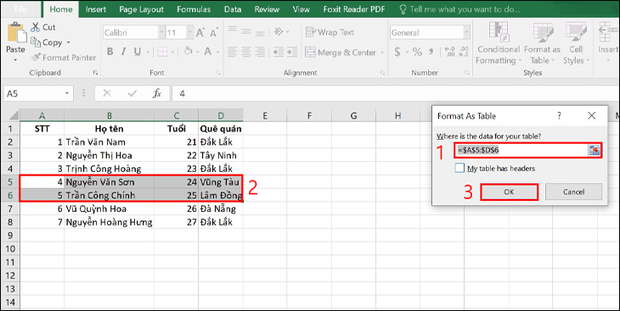
Task: Click Align Left icon
Action: click(x=232, y=52)
